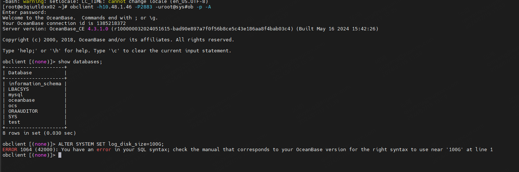Click the version number 4.3.1.0
Screen dimensions: 519x172
point(98,29)
